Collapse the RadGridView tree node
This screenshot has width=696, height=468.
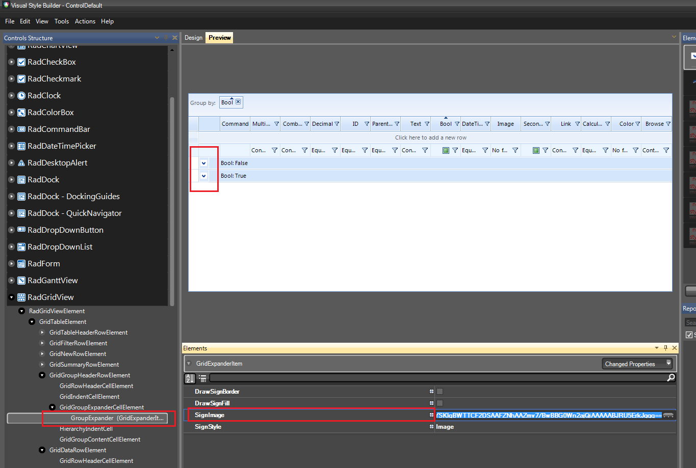pos(11,297)
